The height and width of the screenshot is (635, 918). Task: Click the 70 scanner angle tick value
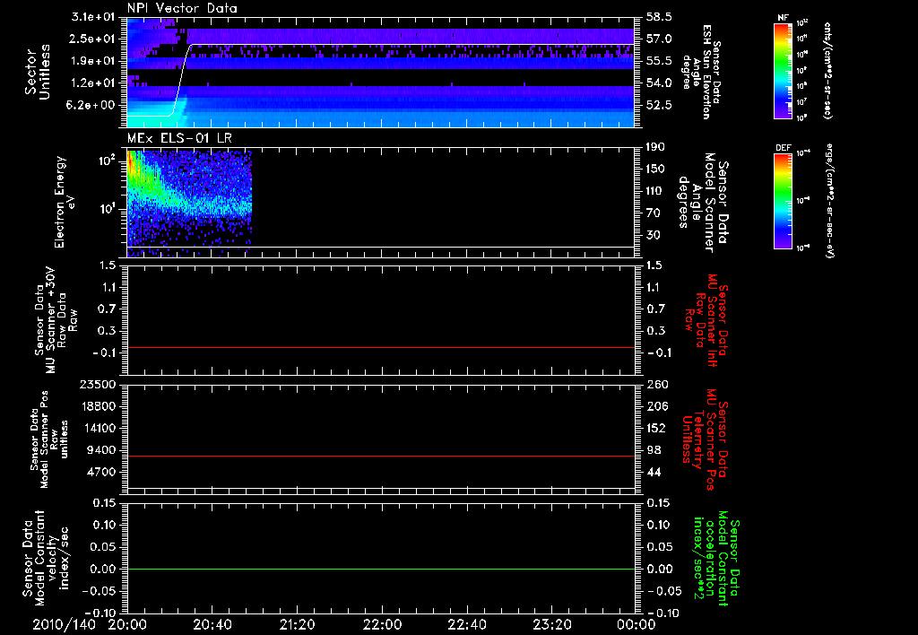(653, 213)
